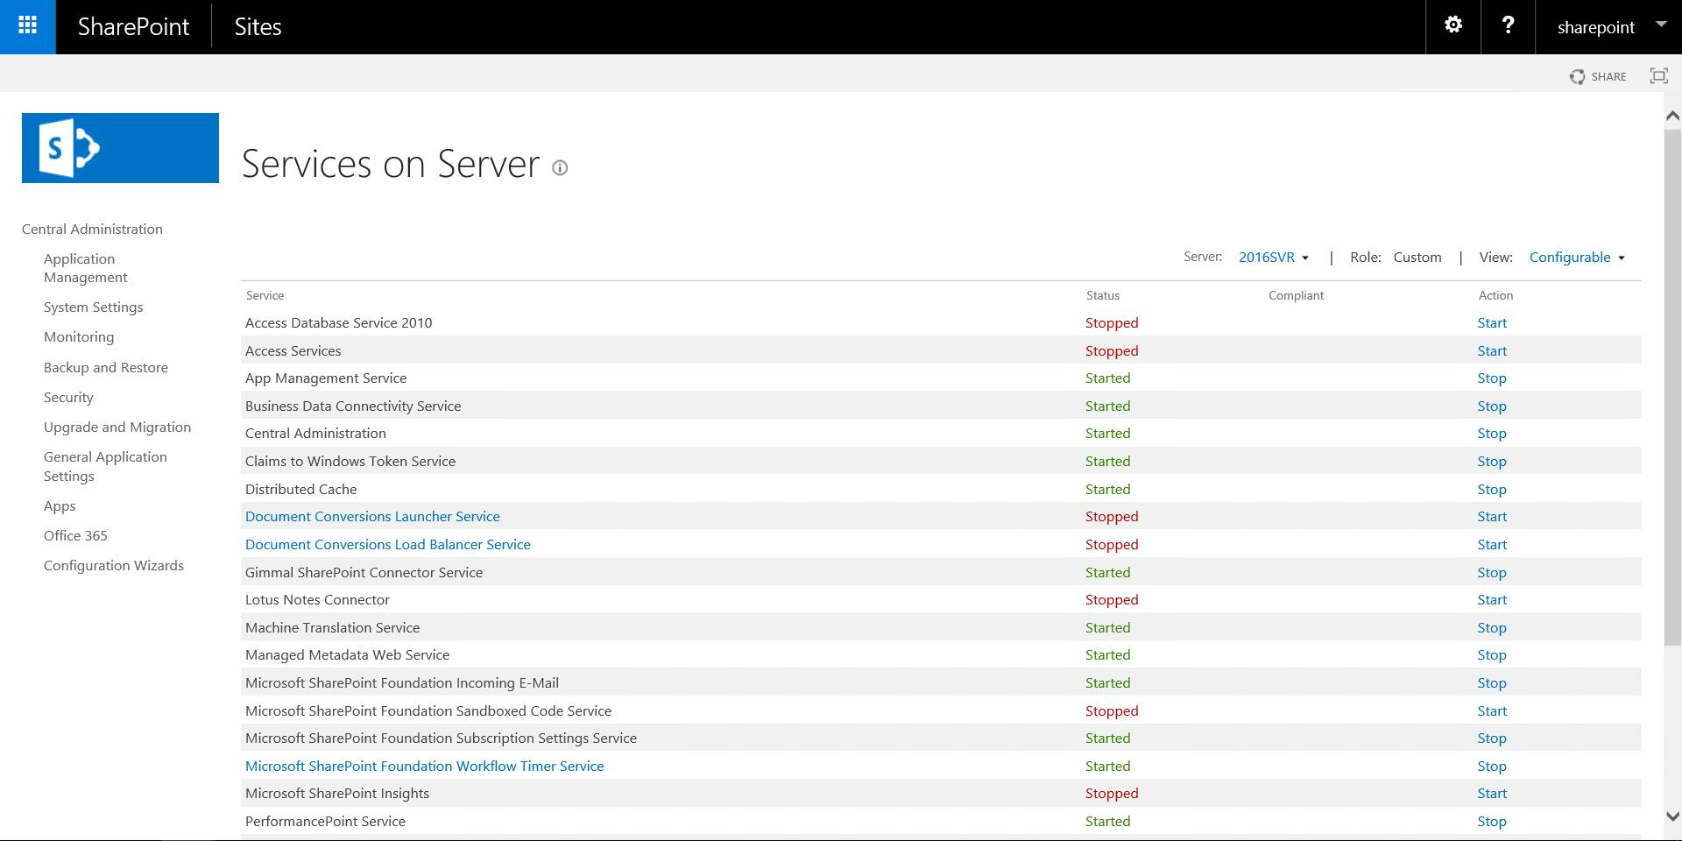Screen dimensions: 1682x841
Task: Open the View Configurable dropdown
Action: 1576,257
